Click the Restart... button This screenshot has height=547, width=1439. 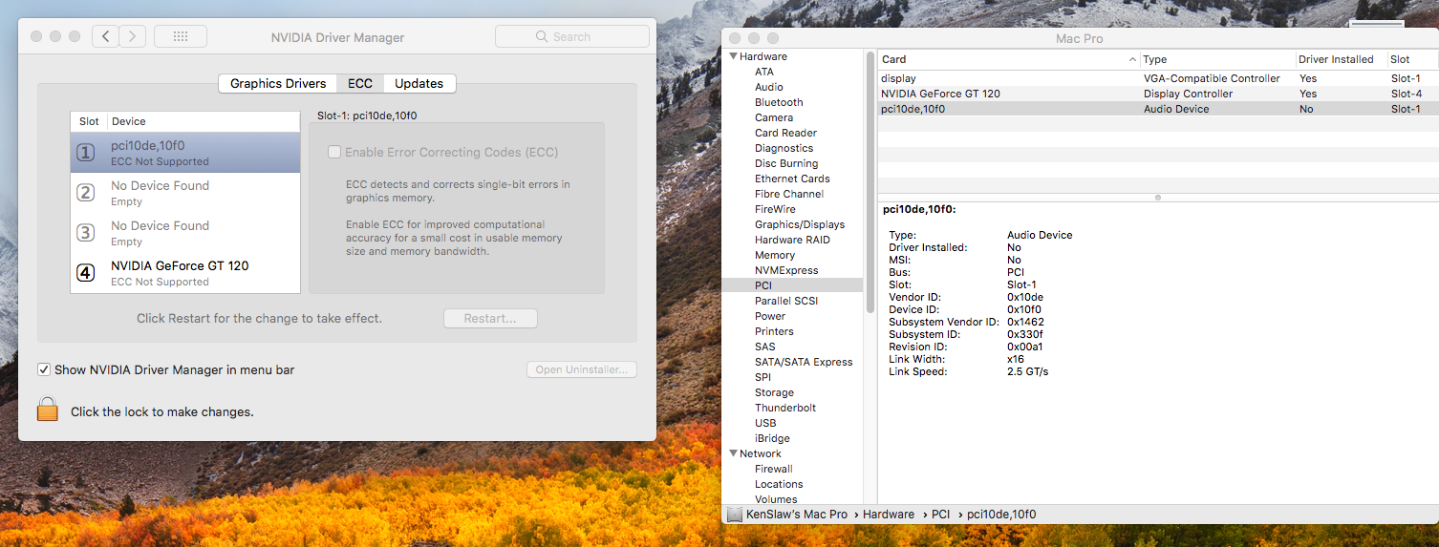490,318
